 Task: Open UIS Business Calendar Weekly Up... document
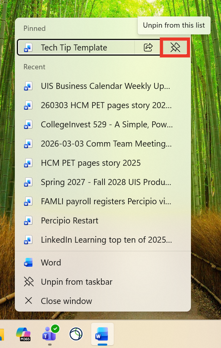[x=103, y=86]
